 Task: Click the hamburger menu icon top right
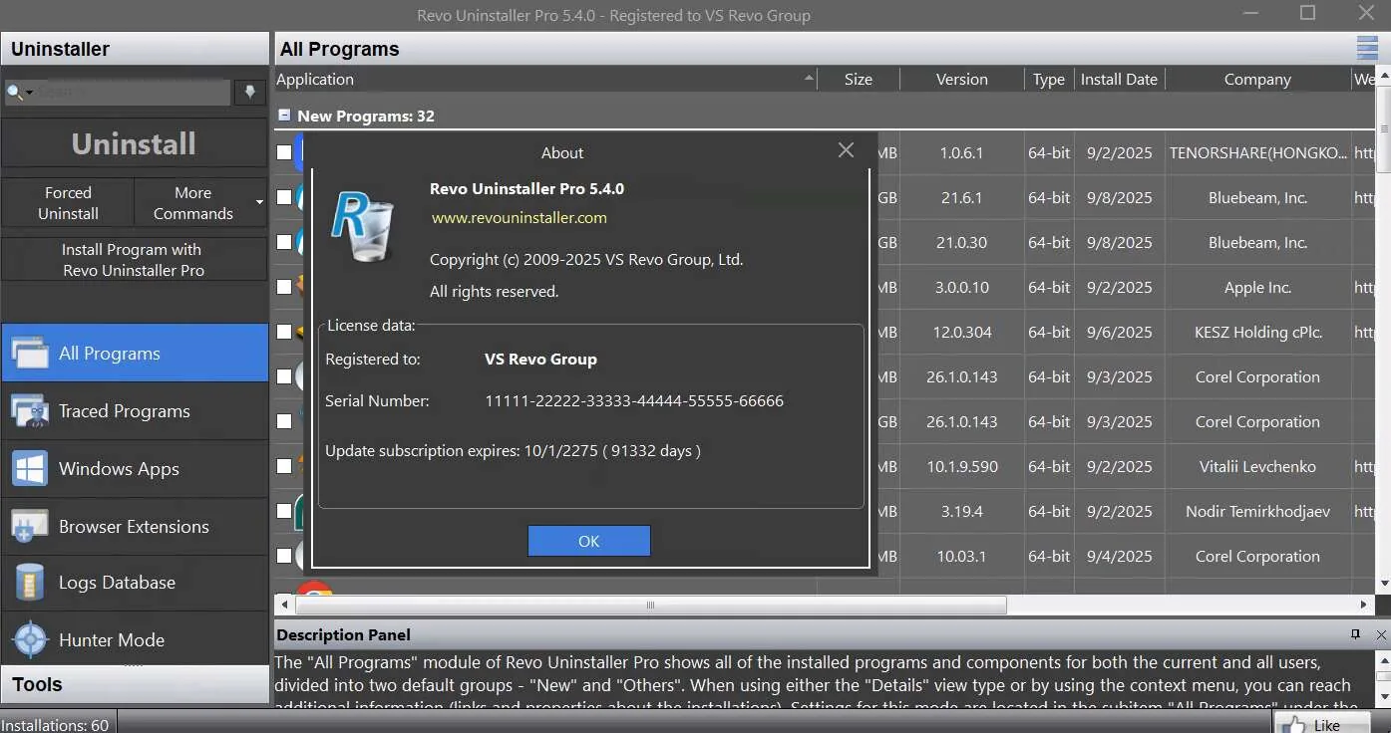click(x=1367, y=48)
